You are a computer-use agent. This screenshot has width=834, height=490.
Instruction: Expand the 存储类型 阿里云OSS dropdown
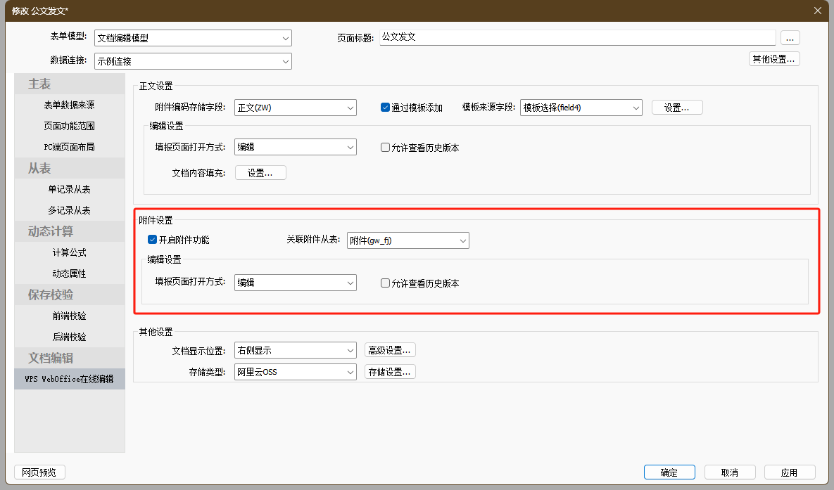pyautogui.click(x=296, y=372)
